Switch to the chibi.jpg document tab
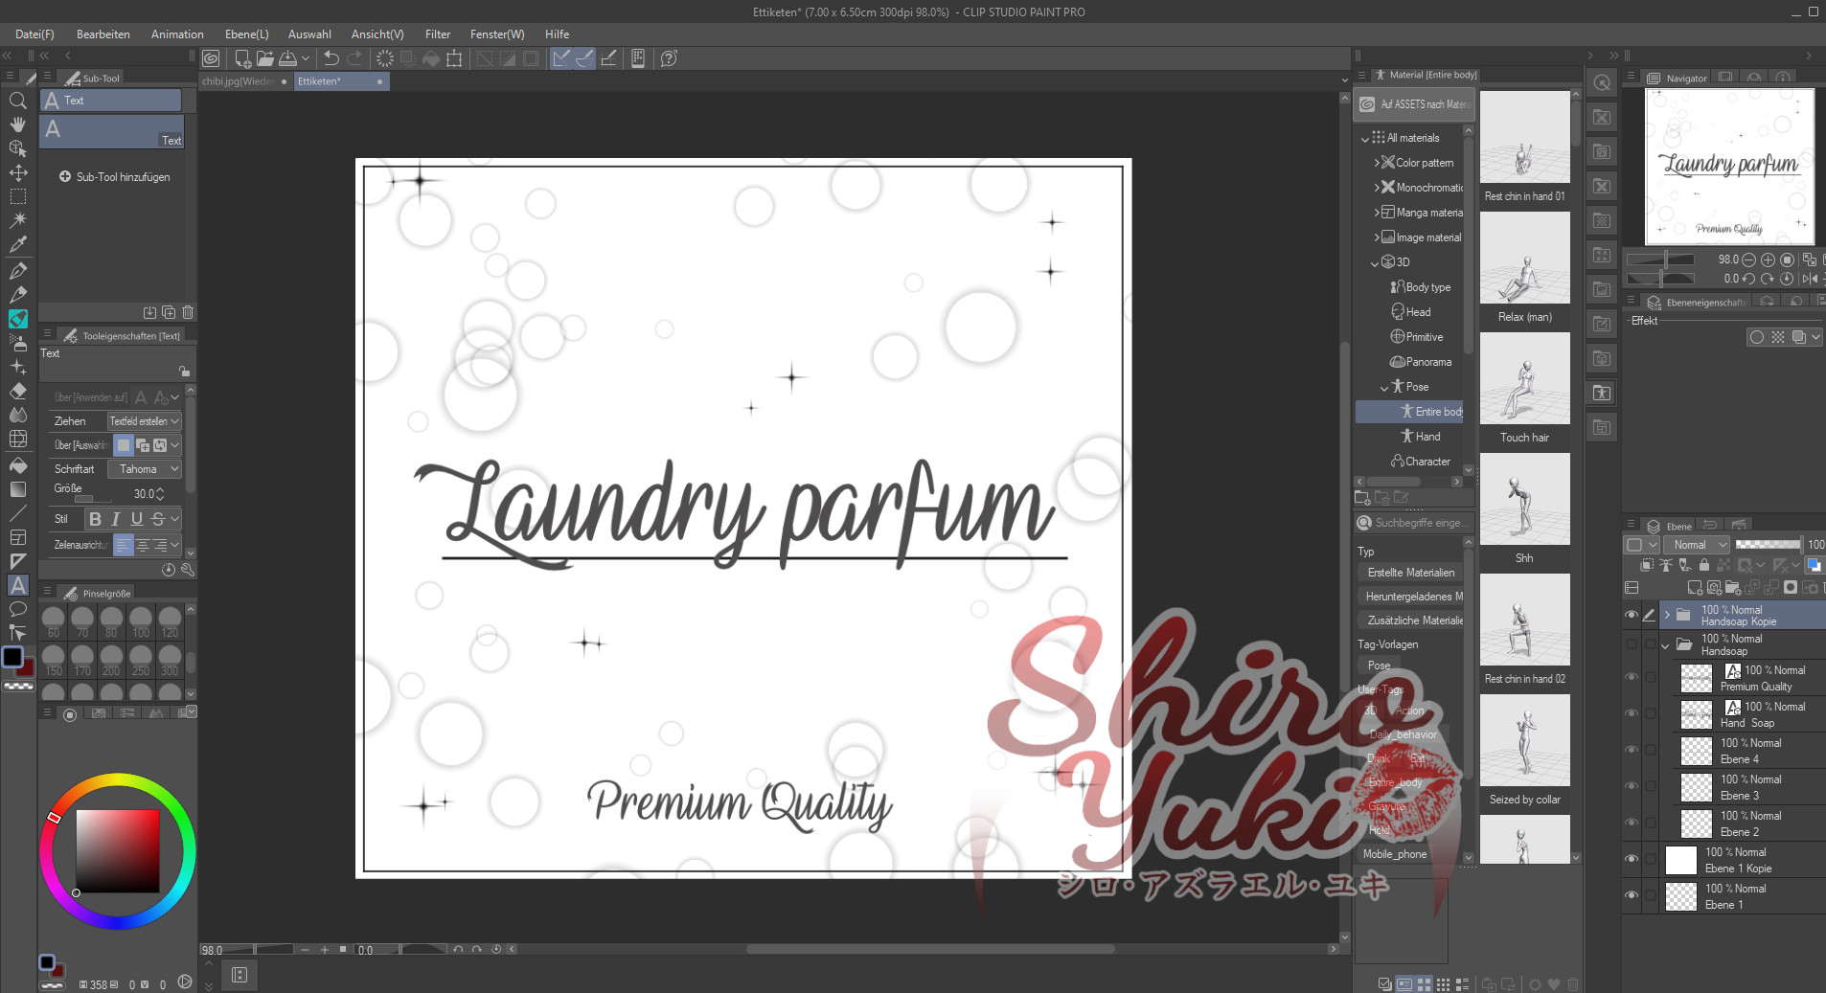Image resolution: width=1826 pixels, height=993 pixels. click(x=245, y=81)
